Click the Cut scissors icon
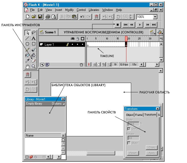Viewport: 187px width, 163px height. 62,17
